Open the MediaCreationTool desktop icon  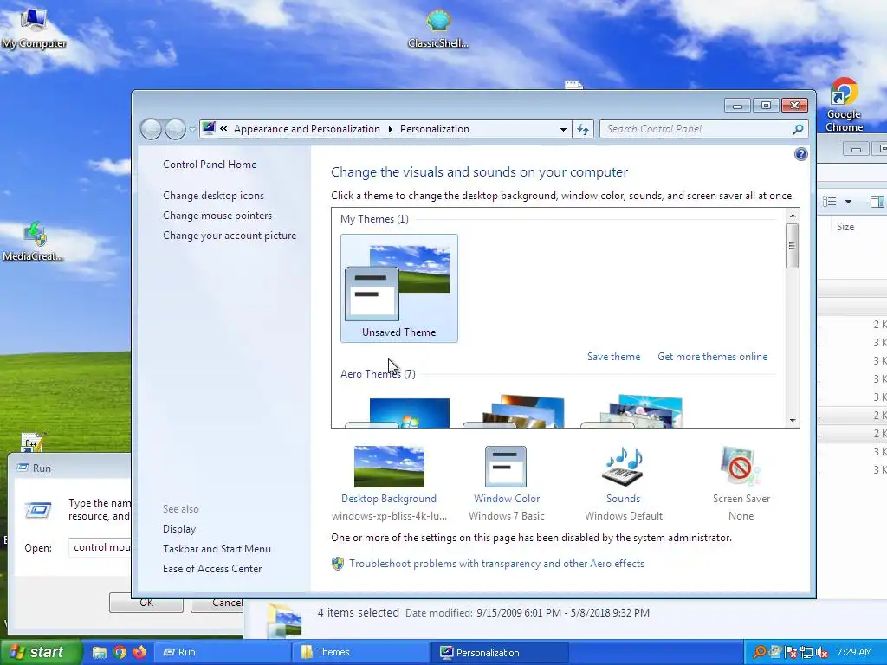(x=34, y=242)
